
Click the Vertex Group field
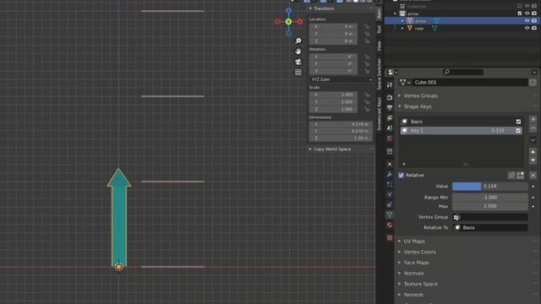point(490,217)
